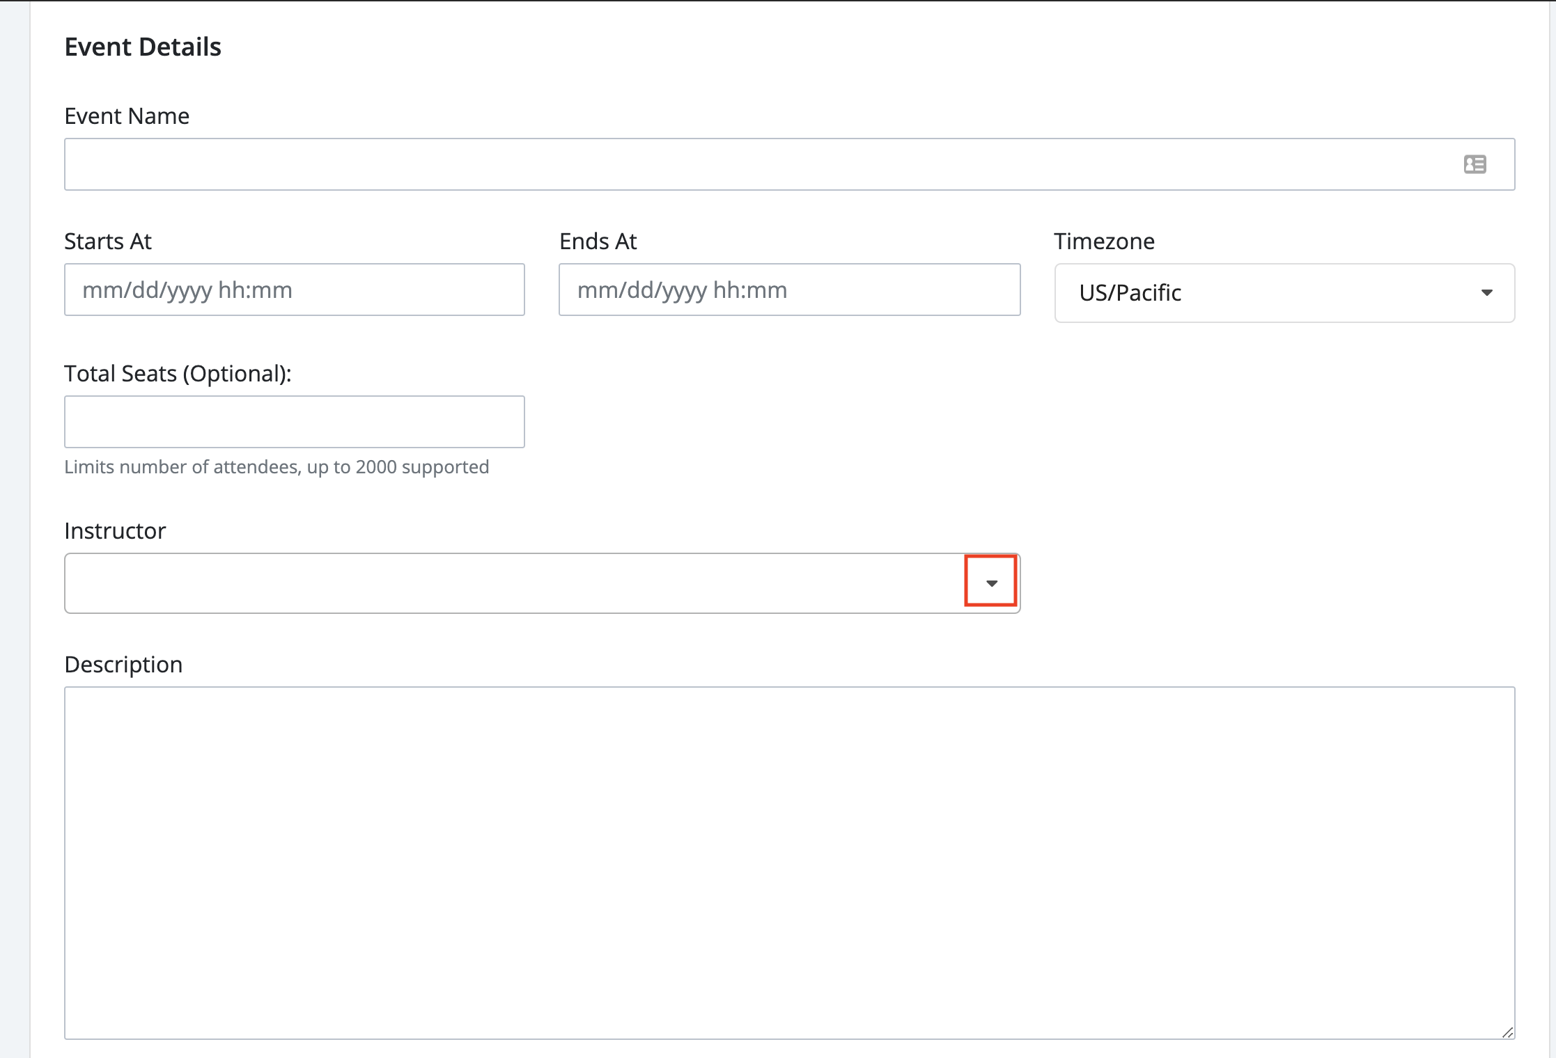Image resolution: width=1556 pixels, height=1058 pixels.
Task: Click into the Description text area
Action: click(x=789, y=863)
